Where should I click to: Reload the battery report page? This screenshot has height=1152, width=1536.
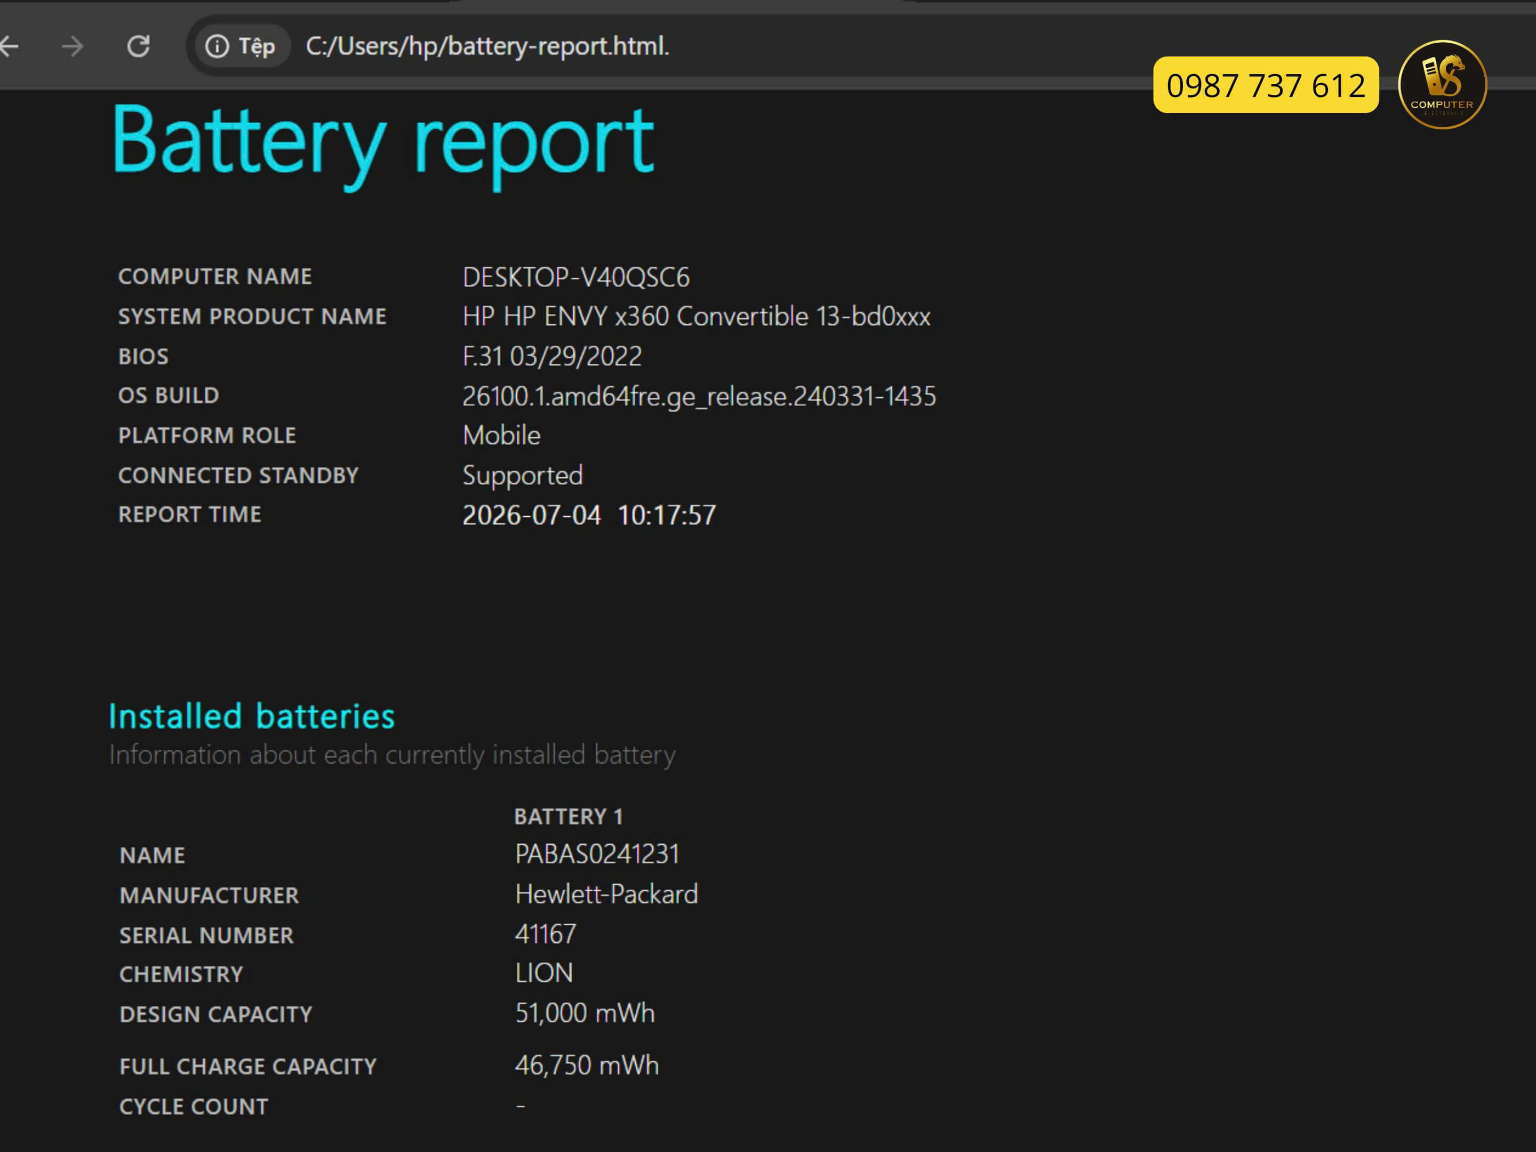point(138,46)
